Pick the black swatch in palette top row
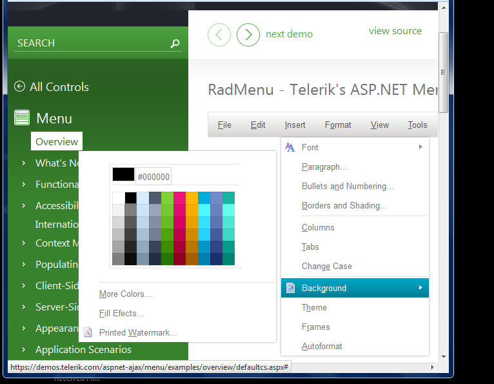 tap(130, 197)
